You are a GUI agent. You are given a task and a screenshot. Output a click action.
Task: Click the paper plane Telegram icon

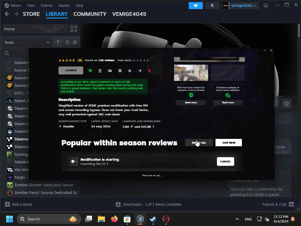point(140,71)
